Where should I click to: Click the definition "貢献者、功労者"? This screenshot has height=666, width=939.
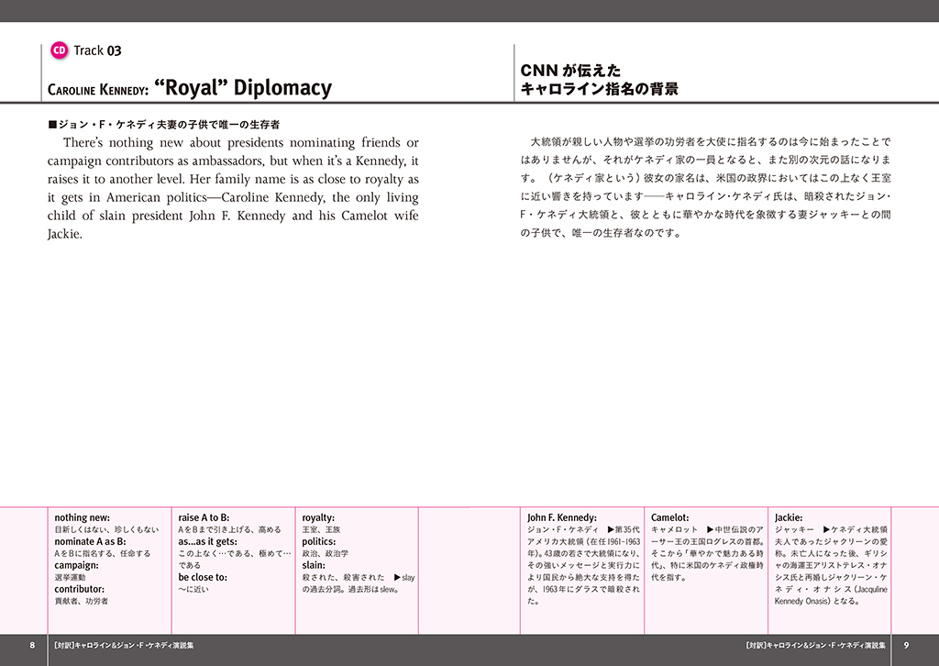coord(82,601)
